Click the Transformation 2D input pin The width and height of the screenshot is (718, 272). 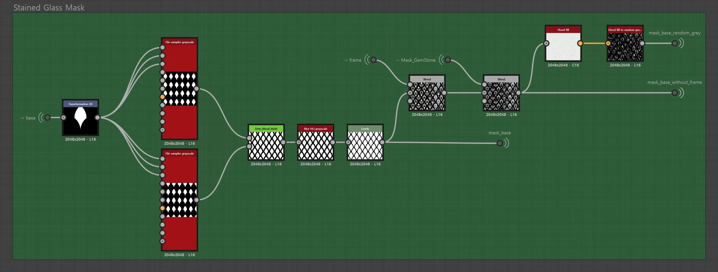click(x=64, y=117)
